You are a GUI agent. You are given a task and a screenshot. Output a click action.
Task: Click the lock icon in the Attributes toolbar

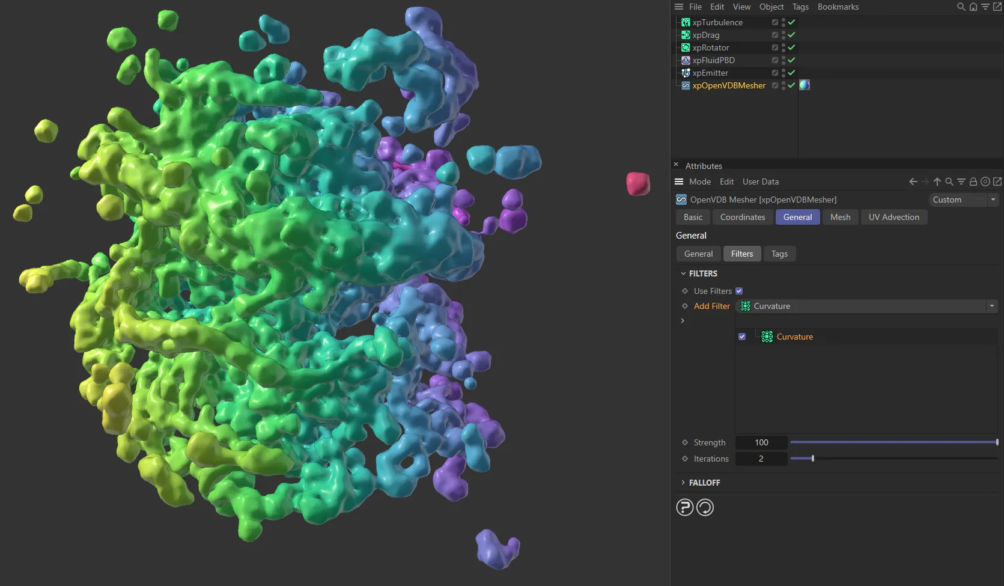(x=973, y=181)
